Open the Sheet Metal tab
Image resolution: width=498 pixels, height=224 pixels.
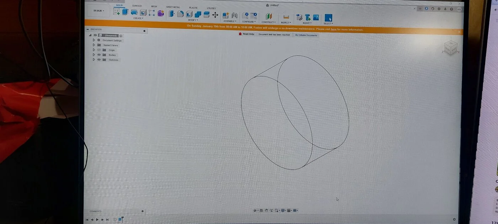pos(173,7)
